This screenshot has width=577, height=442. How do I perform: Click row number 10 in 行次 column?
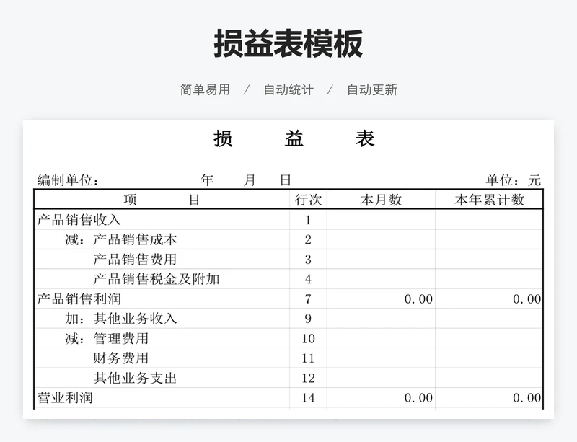coord(309,339)
